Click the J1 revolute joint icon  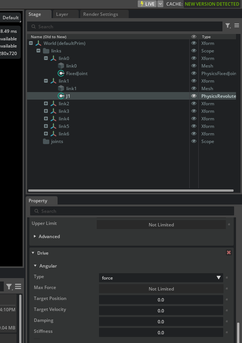click(x=61, y=96)
